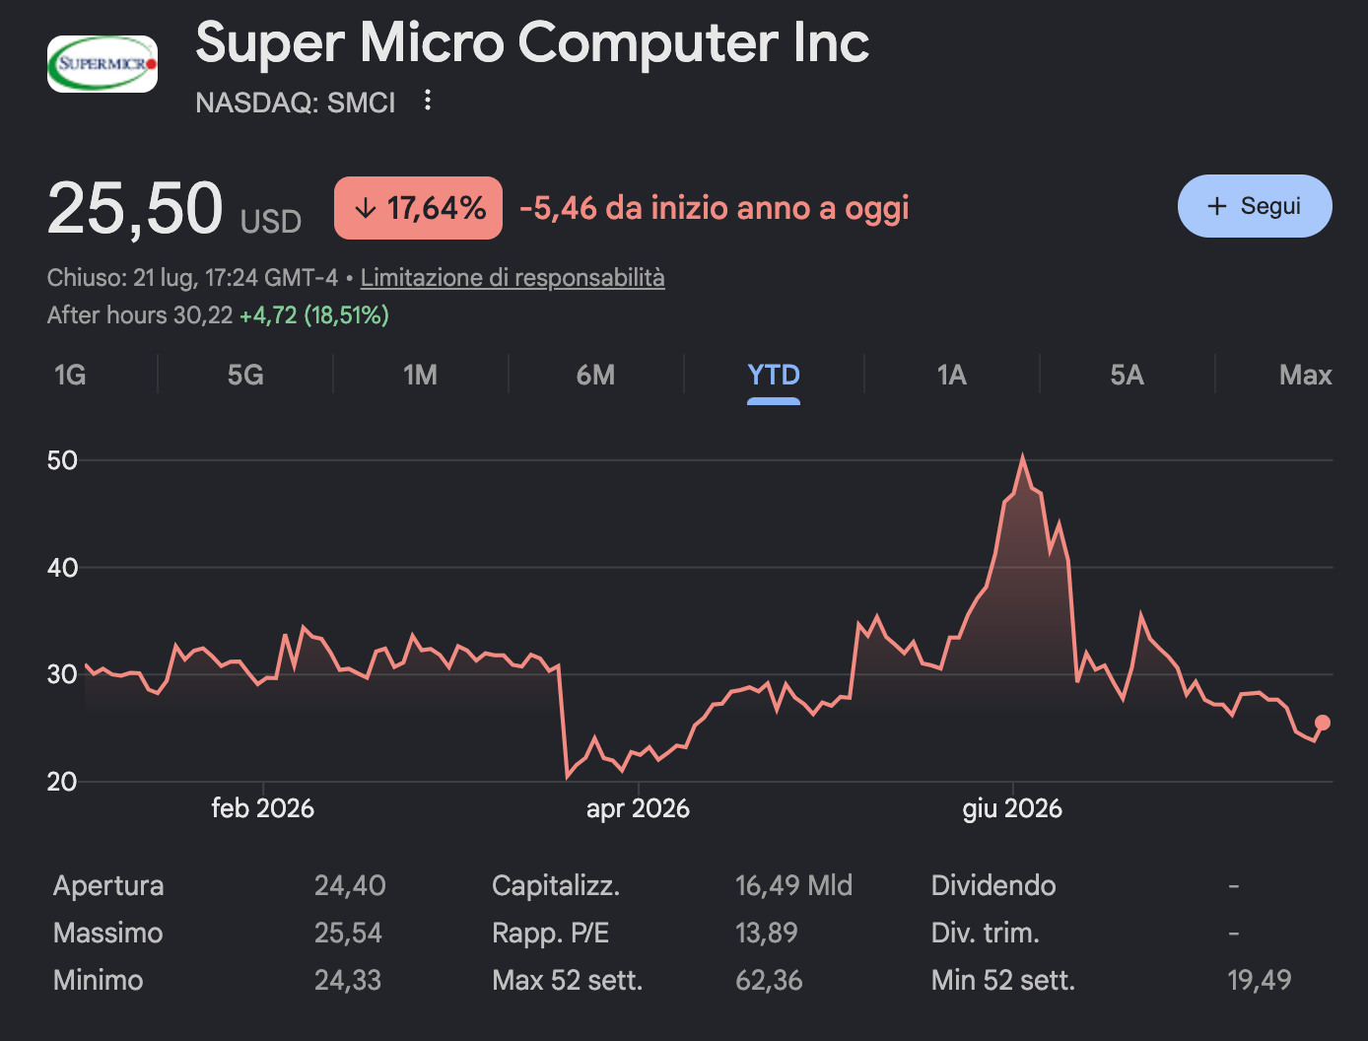Show the 5A chart range
The height and width of the screenshot is (1041, 1368).
point(1128,376)
